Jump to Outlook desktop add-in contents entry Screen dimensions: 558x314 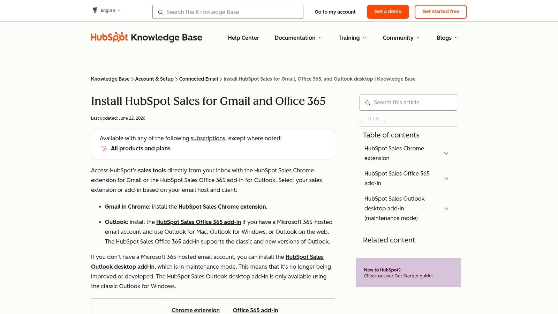click(x=394, y=209)
